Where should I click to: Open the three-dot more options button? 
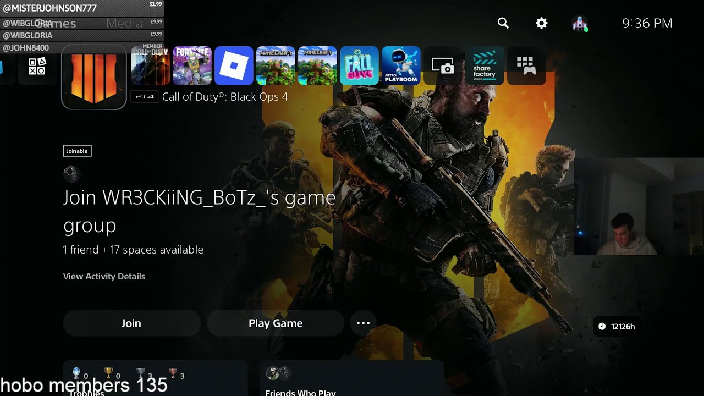pyautogui.click(x=364, y=323)
